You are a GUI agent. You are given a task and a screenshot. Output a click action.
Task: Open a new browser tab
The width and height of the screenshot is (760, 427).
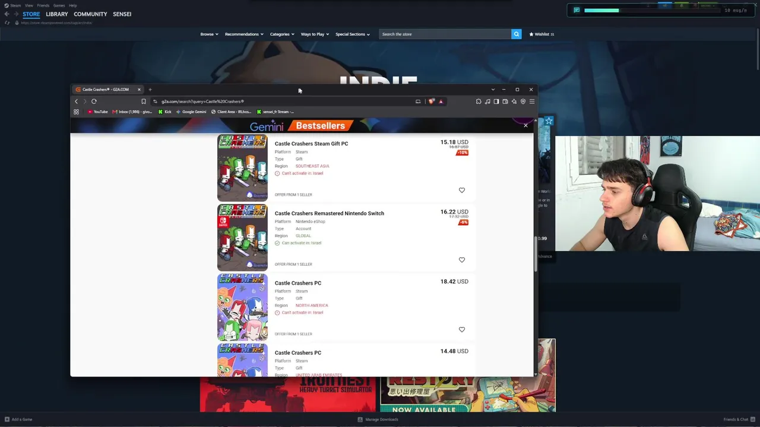150,90
